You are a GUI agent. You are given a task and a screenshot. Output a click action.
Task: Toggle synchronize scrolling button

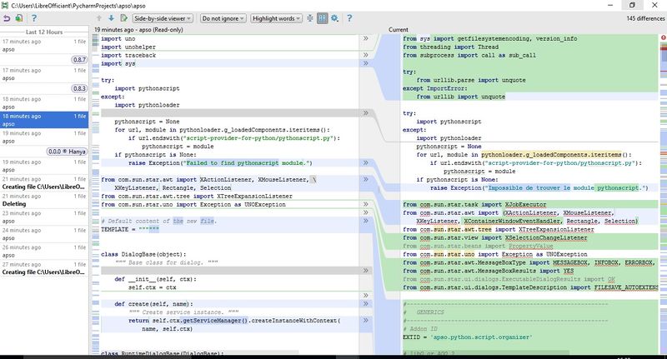tap(323, 18)
